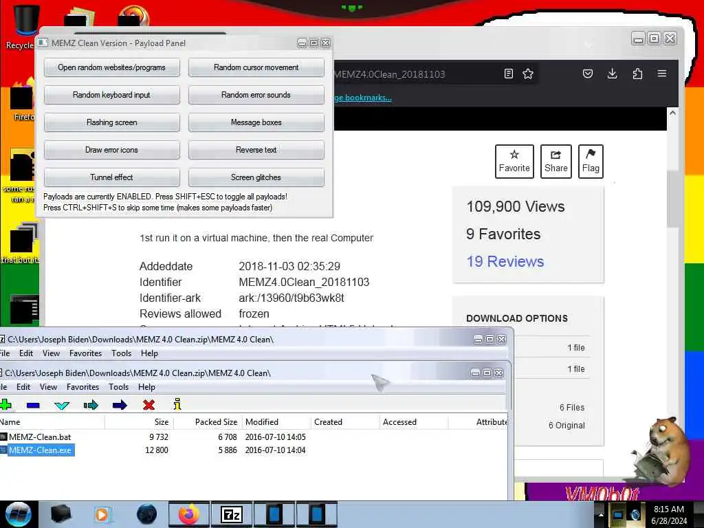Click 7-Zip Move blue arrow icon
704x528 pixels.
pyautogui.click(x=120, y=406)
